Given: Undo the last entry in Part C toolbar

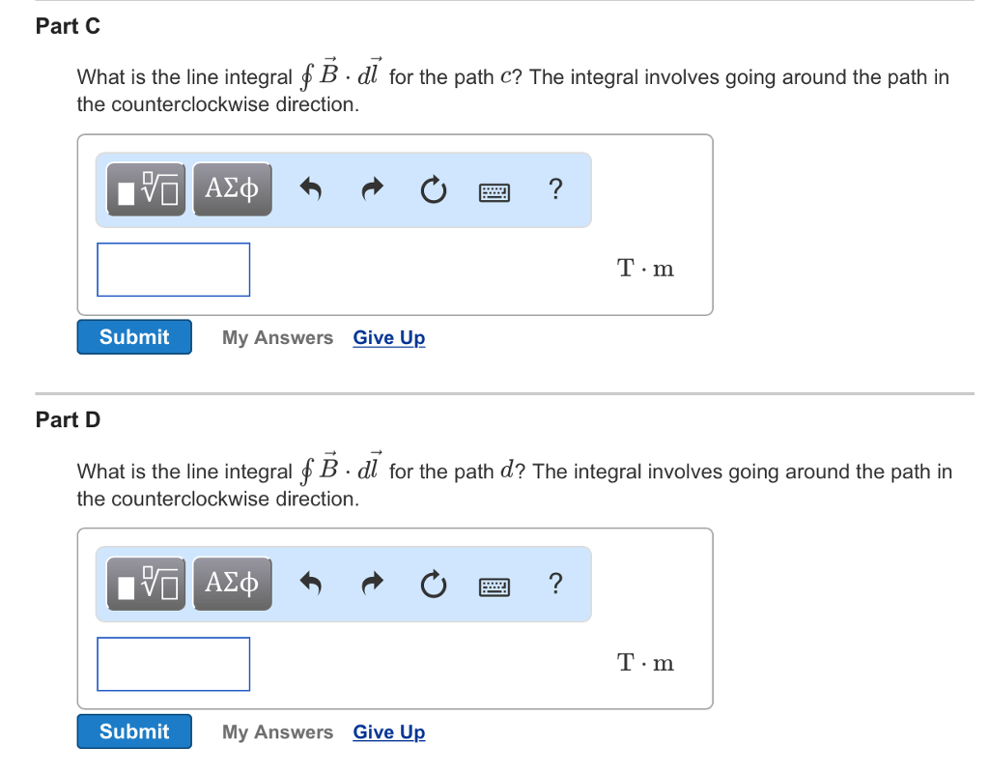Looking at the screenshot, I should pyautogui.click(x=310, y=189).
